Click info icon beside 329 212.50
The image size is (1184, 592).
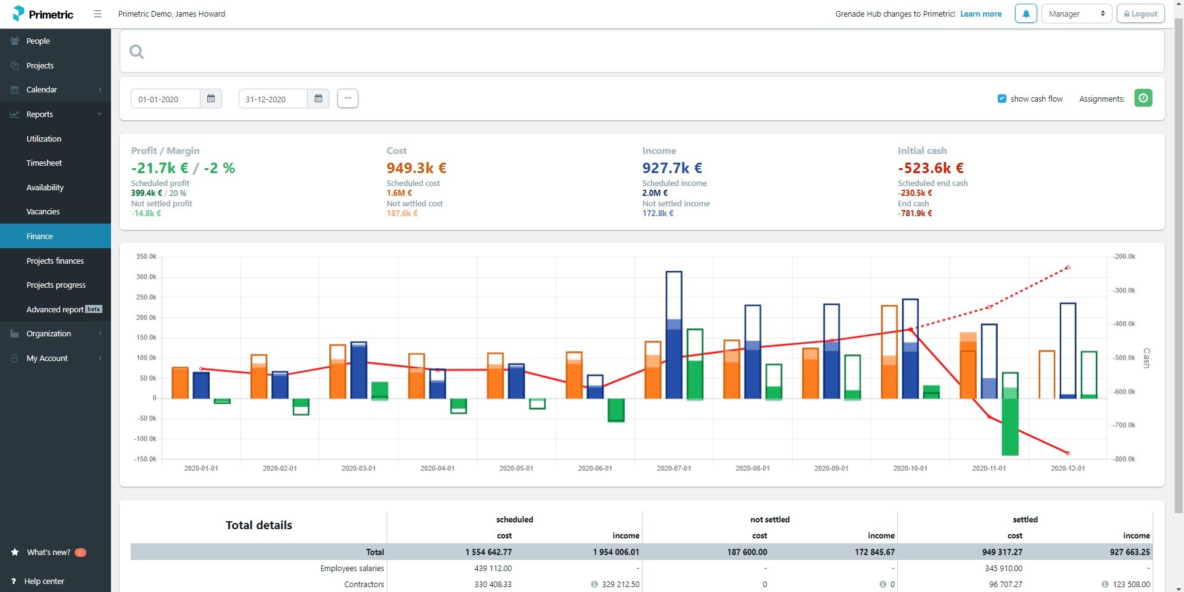594,584
